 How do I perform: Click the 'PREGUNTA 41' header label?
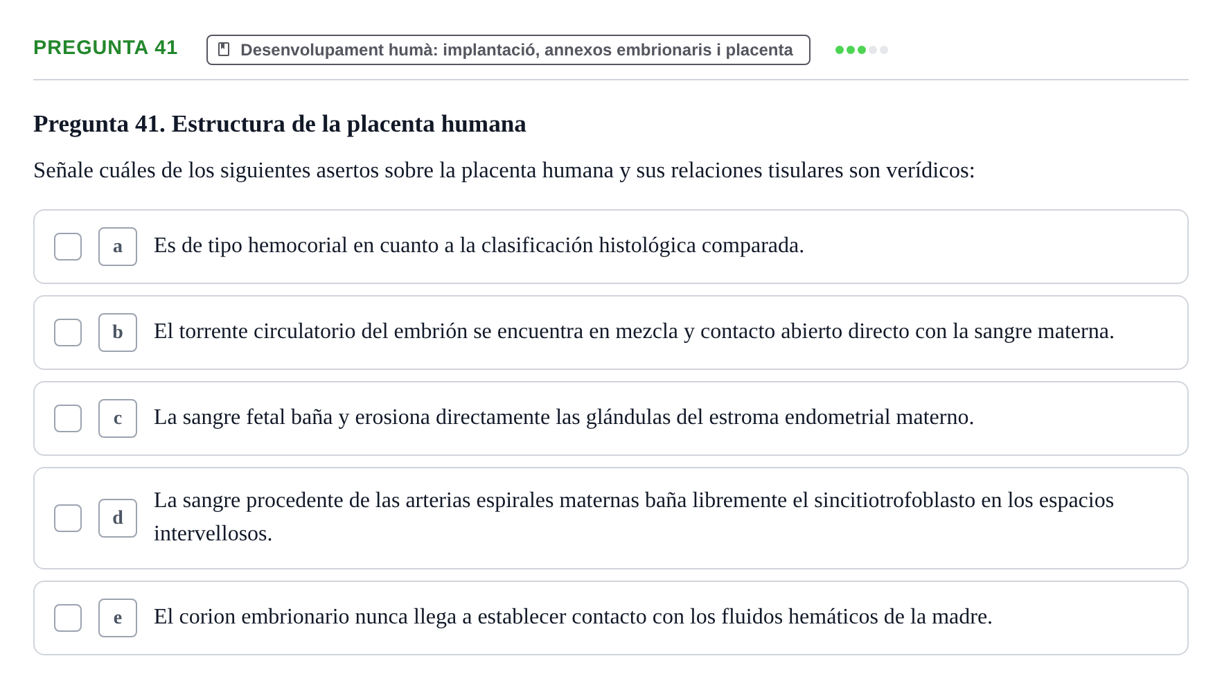(105, 47)
